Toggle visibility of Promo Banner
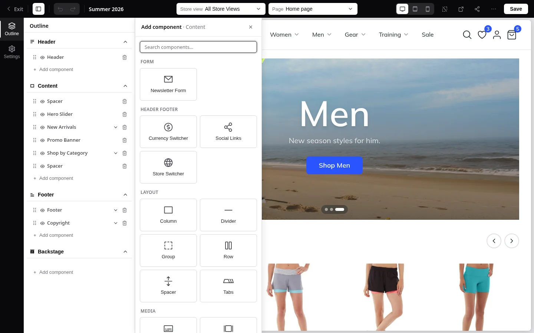 pyautogui.click(x=43, y=140)
